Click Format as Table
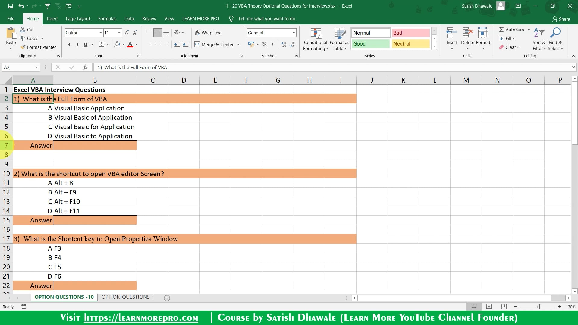This screenshot has width=578, height=325. 339,39
